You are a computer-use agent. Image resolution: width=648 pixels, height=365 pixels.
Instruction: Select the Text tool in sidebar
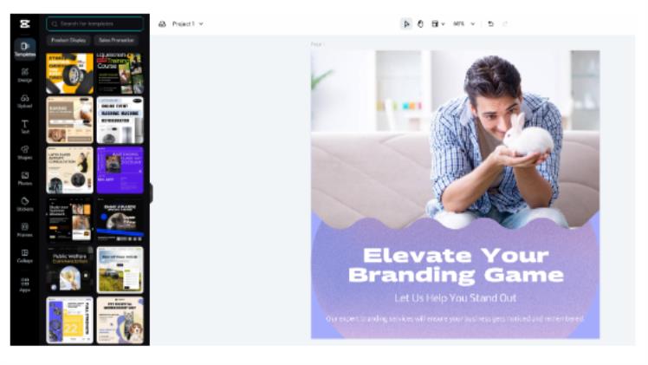[25, 127]
